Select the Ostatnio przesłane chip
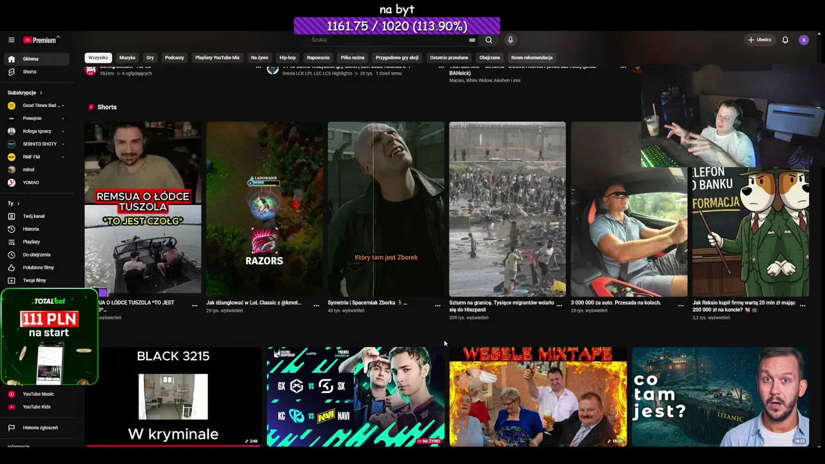Image resolution: width=825 pixels, height=464 pixels. [x=449, y=57]
